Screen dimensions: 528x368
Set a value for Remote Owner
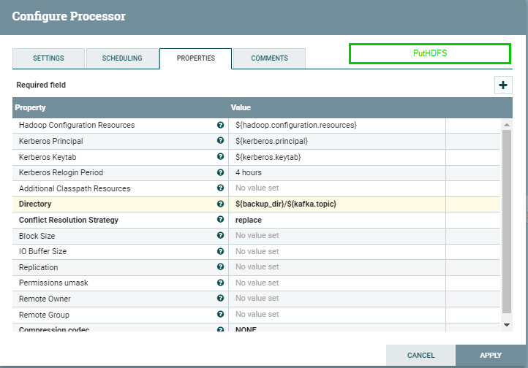coord(336,299)
